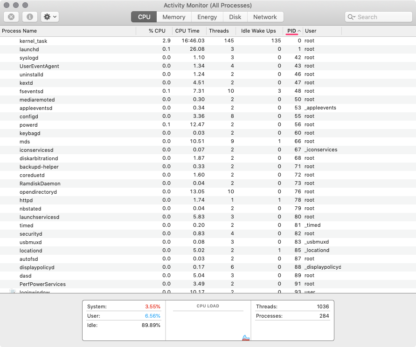Switch to the Energy tab
The height and width of the screenshot is (347, 416).
click(207, 17)
